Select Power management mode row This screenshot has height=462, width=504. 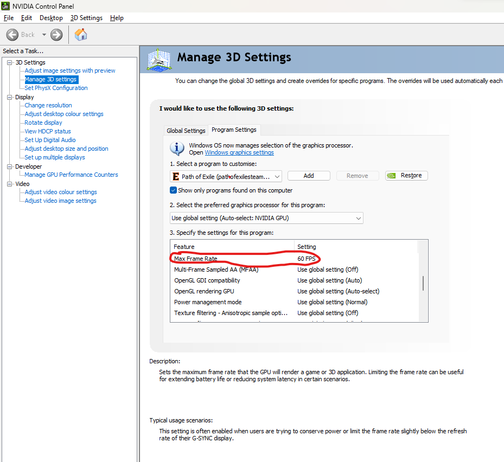pyautogui.click(x=294, y=303)
